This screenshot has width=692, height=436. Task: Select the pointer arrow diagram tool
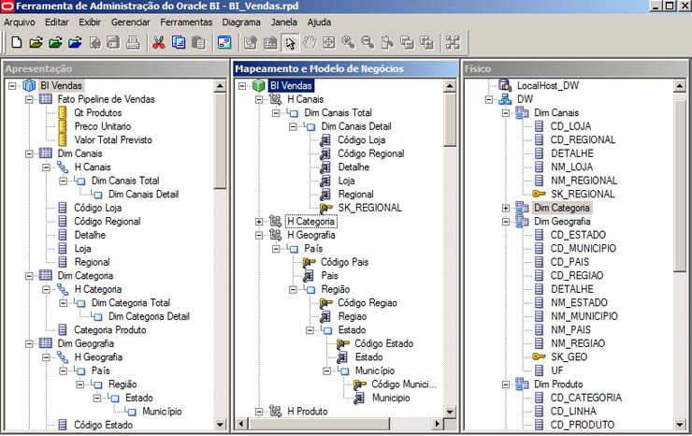tap(290, 43)
